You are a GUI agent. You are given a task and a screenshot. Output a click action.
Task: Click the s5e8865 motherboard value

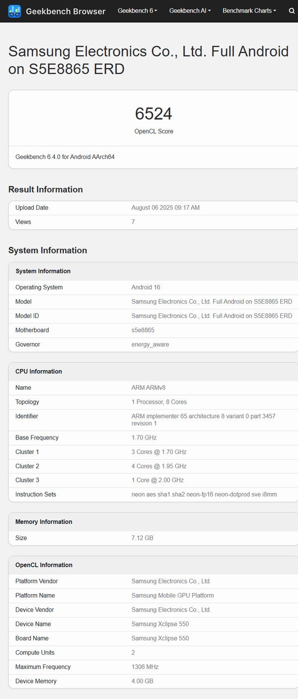[x=143, y=330]
